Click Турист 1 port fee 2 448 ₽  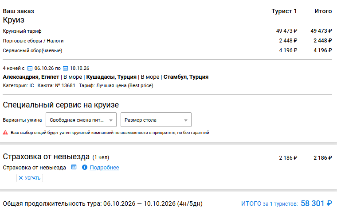[288, 41]
